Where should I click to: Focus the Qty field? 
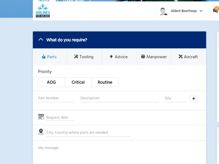[x=176, y=98]
